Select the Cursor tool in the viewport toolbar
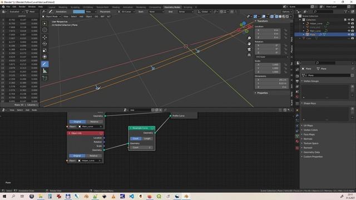356x200 pixels. coord(44,30)
